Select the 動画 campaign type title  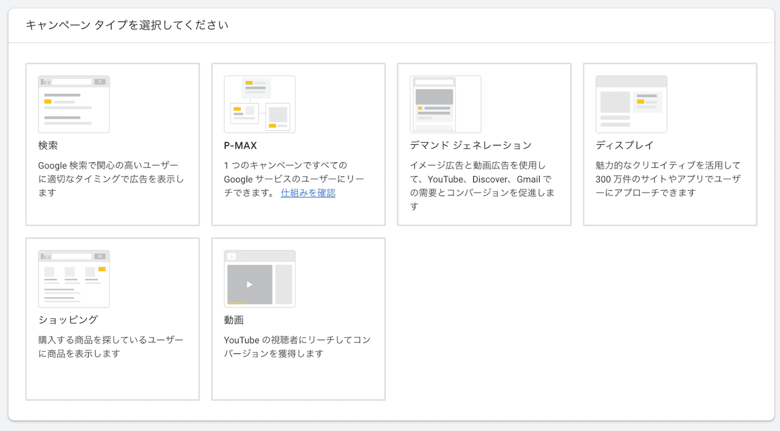(233, 320)
